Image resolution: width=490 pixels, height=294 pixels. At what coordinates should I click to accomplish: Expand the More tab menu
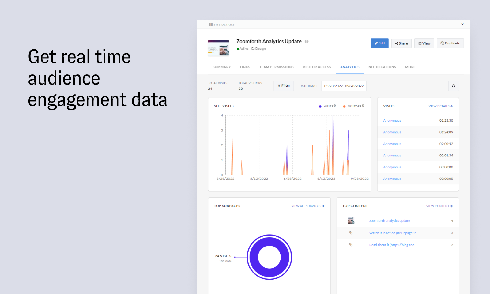[410, 67]
